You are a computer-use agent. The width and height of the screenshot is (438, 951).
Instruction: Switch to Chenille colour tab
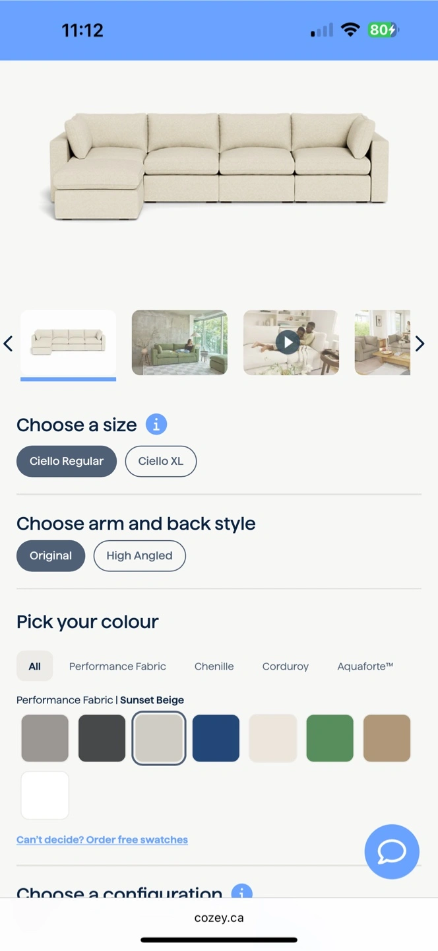click(x=214, y=666)
